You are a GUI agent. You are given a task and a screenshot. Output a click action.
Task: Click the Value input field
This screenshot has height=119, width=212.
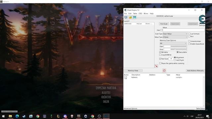(x=184, y=30)
